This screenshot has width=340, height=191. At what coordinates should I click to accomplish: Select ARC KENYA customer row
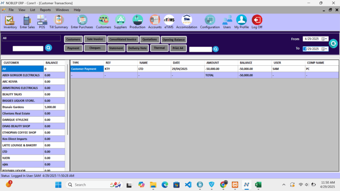33,82
